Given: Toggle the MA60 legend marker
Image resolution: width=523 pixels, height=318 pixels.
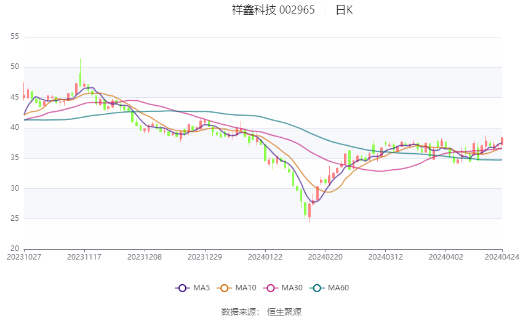Looking at the screenshot, I should click(x=317, y=288).
